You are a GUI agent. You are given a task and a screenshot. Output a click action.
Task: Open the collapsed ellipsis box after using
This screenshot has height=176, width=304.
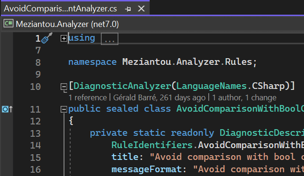109,39
